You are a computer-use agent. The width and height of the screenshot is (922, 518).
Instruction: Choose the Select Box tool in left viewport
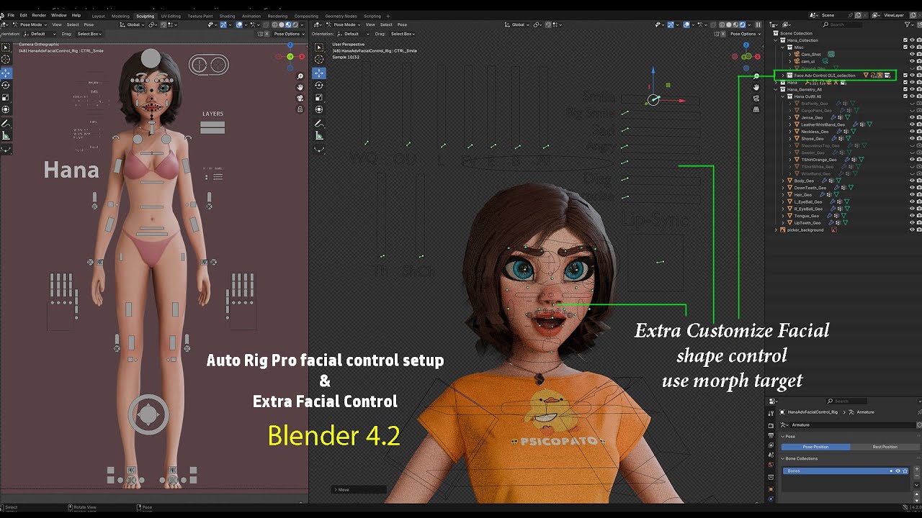point(6,47)
